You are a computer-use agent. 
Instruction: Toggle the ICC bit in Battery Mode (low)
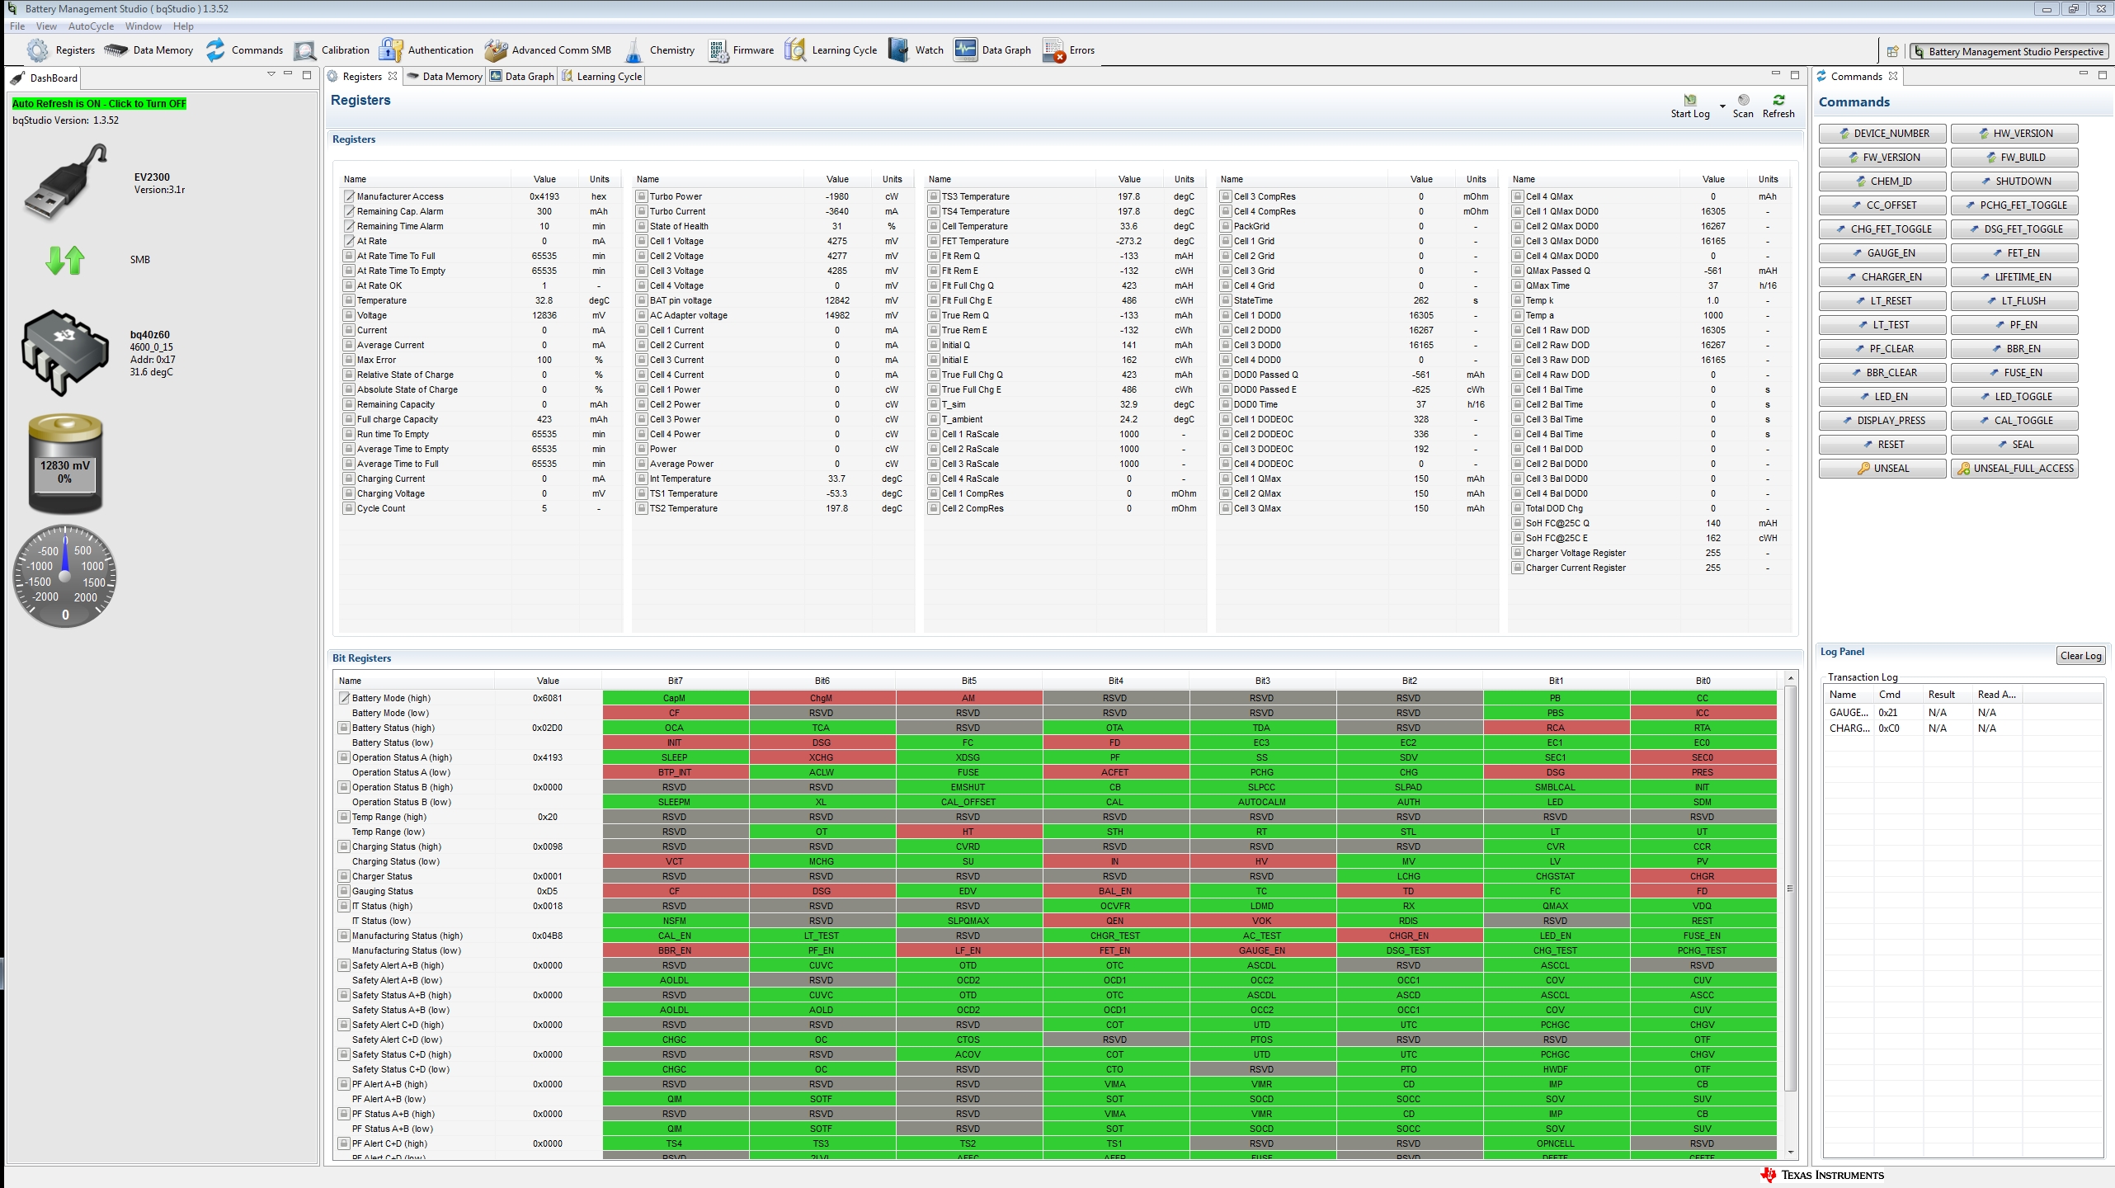[1703, 713]
